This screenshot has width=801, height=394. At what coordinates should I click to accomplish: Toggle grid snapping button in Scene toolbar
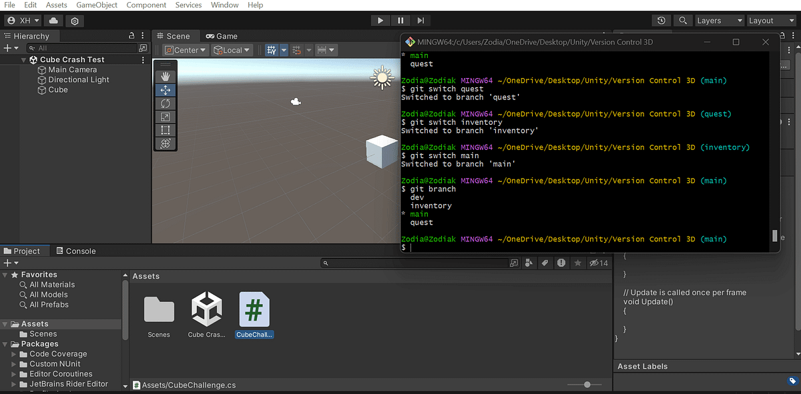tap(272, 50)
